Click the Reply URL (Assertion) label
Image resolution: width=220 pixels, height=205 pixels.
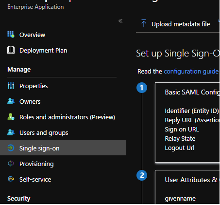192,120
